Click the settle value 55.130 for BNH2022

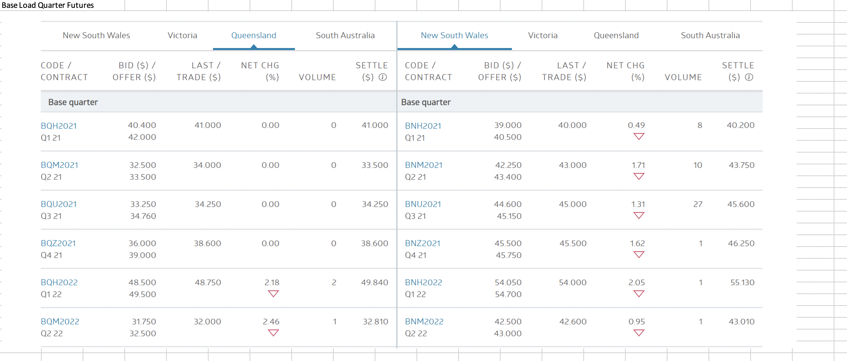click(x=743, y=282)
